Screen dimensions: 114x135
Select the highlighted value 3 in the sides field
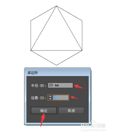click(55, 97)
